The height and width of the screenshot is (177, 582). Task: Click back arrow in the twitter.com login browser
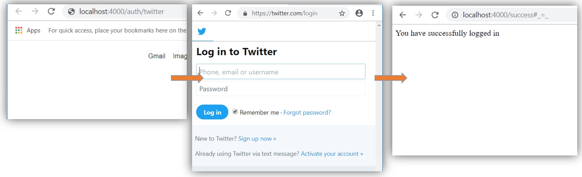200,13
